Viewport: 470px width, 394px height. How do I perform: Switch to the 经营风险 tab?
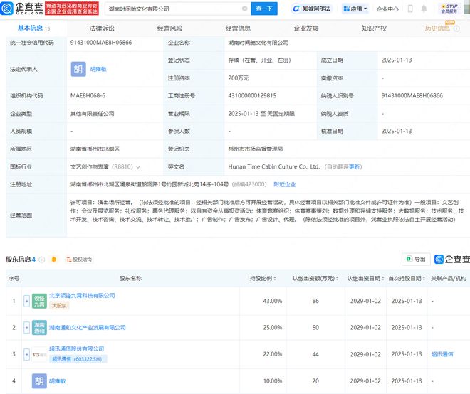170,28
